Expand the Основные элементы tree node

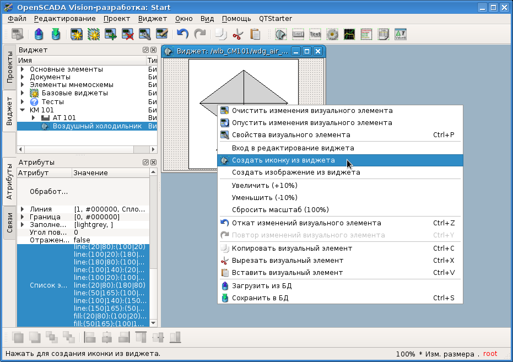tap(22, 69)
